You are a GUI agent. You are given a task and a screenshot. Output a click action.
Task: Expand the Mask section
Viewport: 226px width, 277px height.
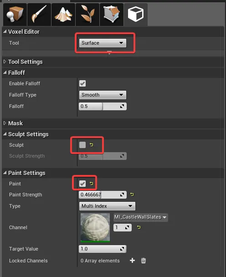15,123
